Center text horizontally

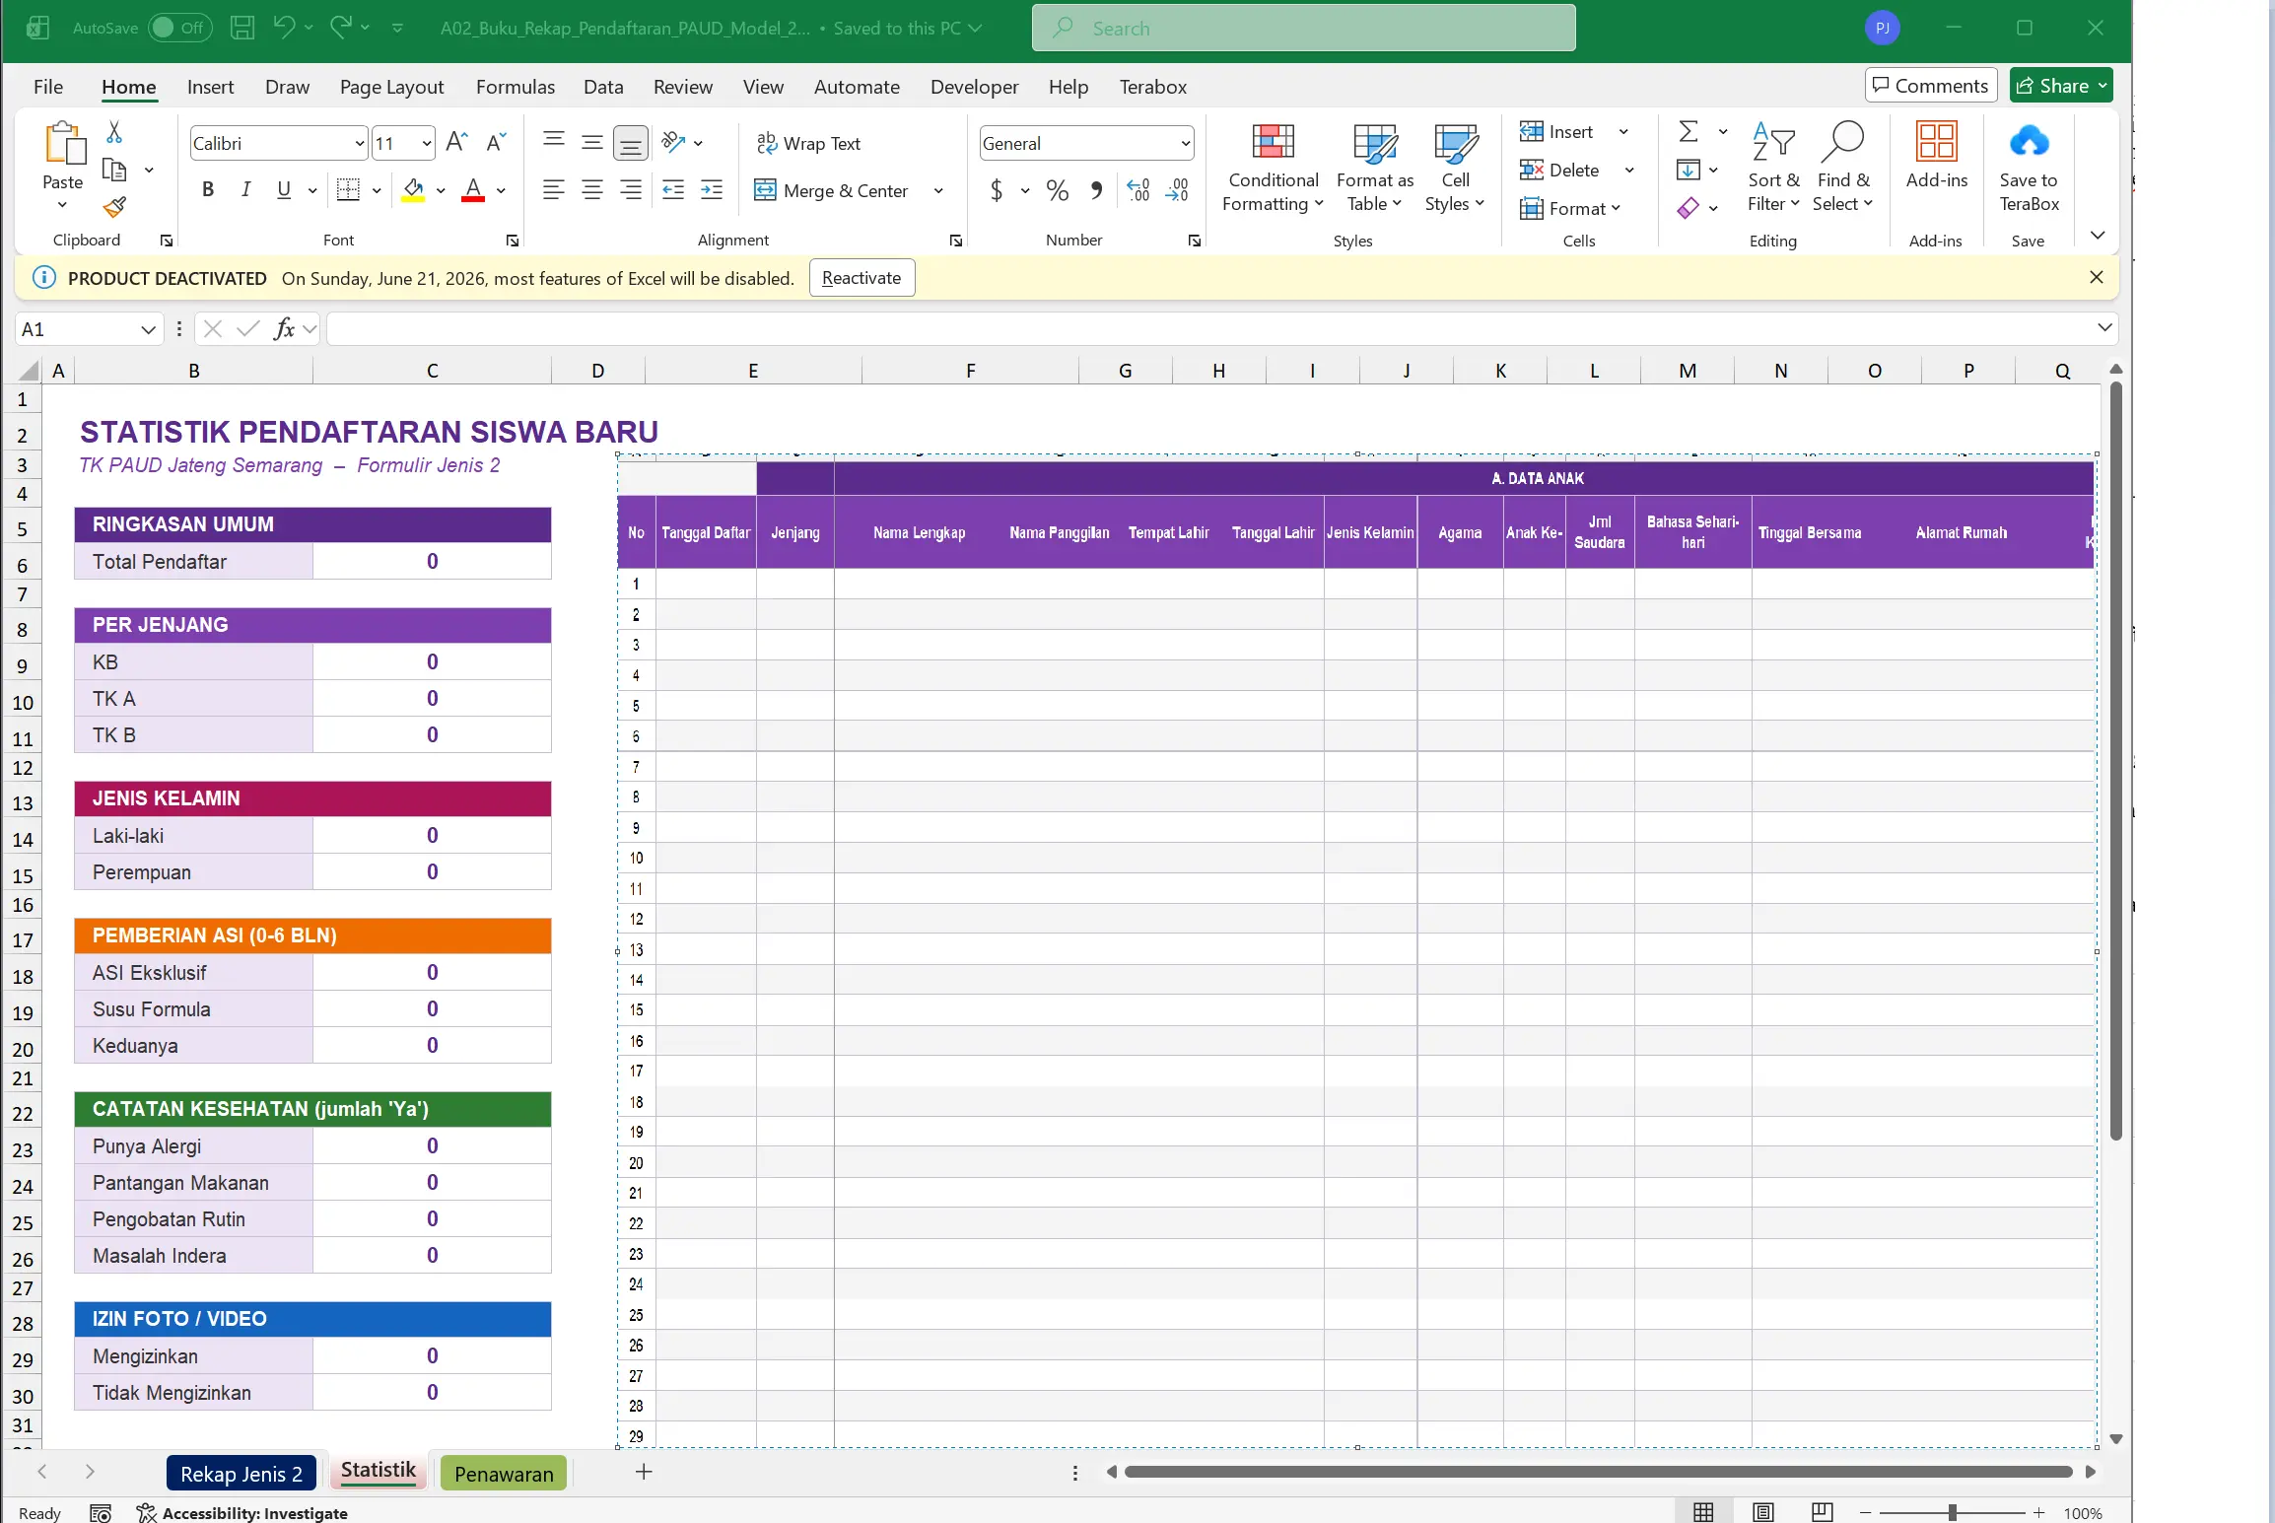pos(591,190)
